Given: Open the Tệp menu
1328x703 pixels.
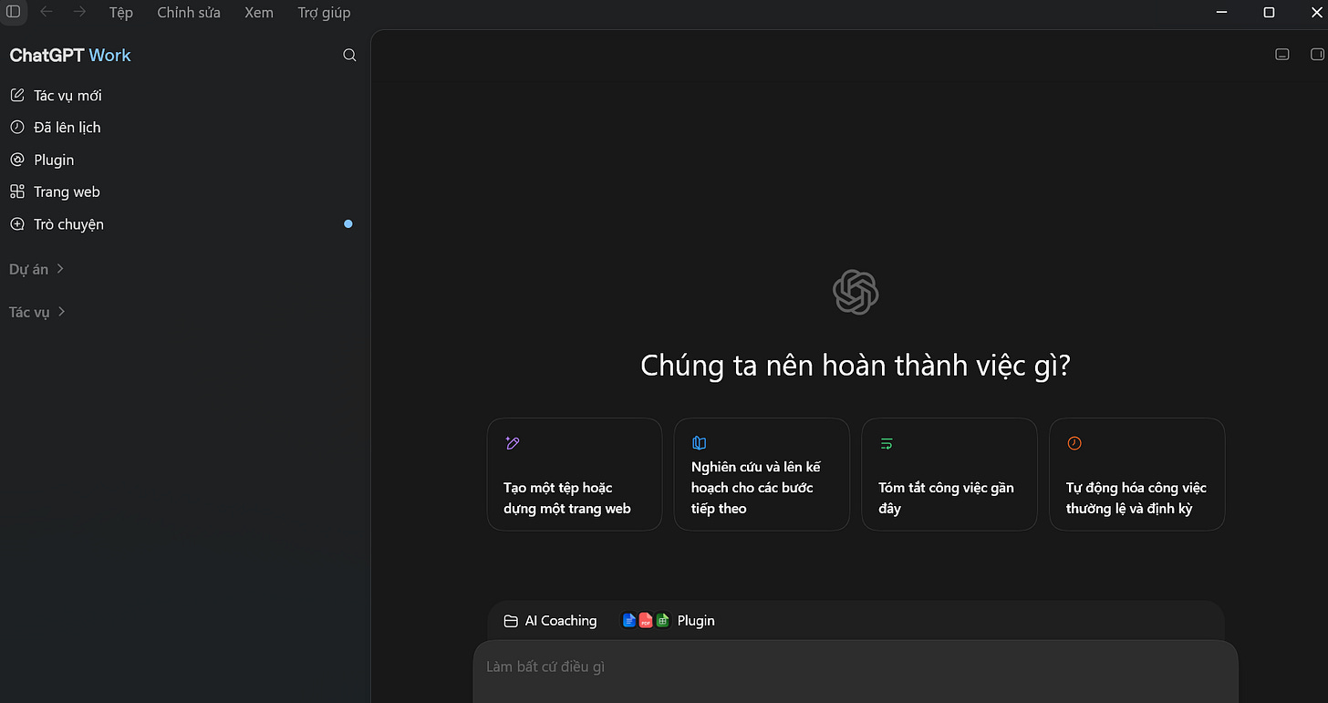Looking at the screenshot, I should 120,13.
